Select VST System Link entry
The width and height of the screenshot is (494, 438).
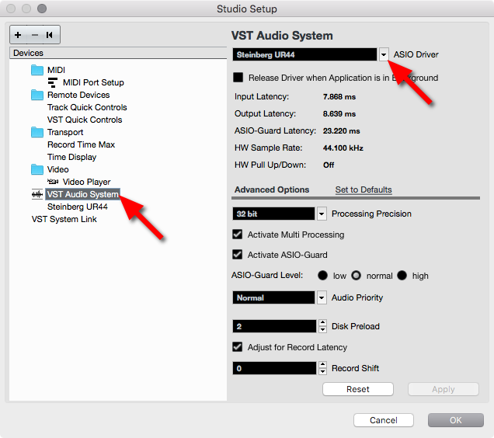coord(64,219)
